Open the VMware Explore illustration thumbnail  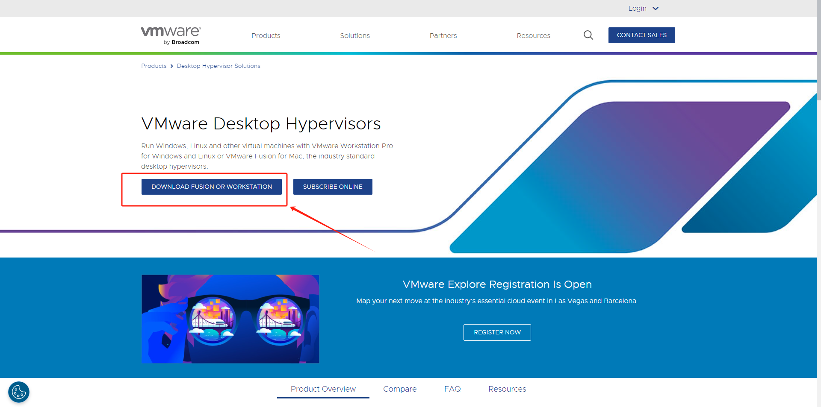point(230,319)
